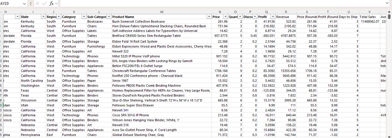Image resolution: width=392 pixels, height=138 pixels.
Task: Open the Region column filter dropdown
Action: pyautogui.click(x=58, y=17)
